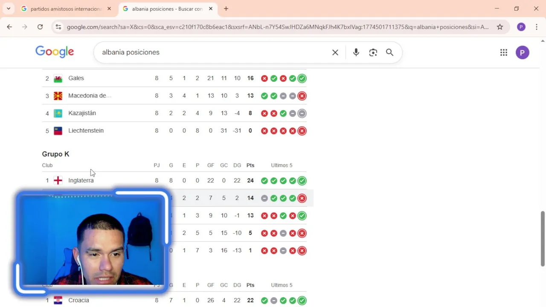Close the 'partidos amistosos' tab

[x=109, y=9]
